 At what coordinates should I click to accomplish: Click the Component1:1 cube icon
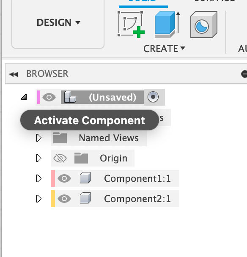tap(85, 178)
